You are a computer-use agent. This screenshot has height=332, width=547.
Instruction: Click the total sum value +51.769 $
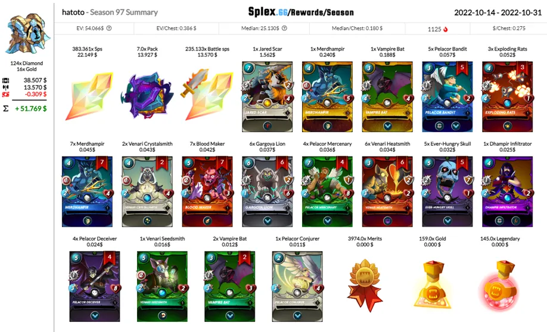coord(31,109)
